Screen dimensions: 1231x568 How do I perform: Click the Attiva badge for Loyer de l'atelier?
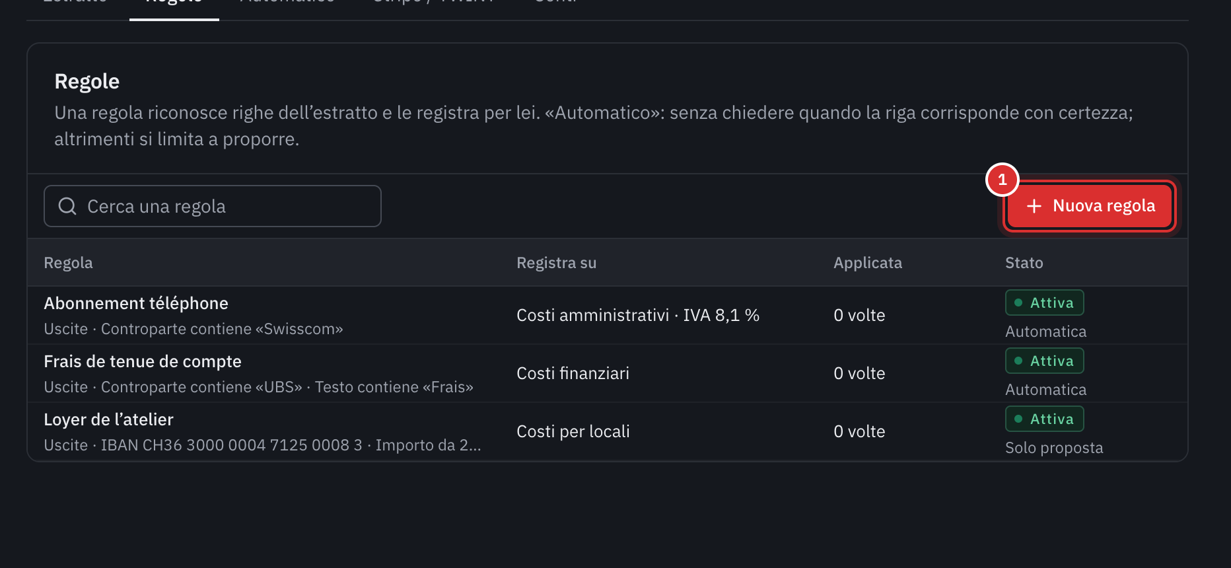click(x=1044, y=419)
